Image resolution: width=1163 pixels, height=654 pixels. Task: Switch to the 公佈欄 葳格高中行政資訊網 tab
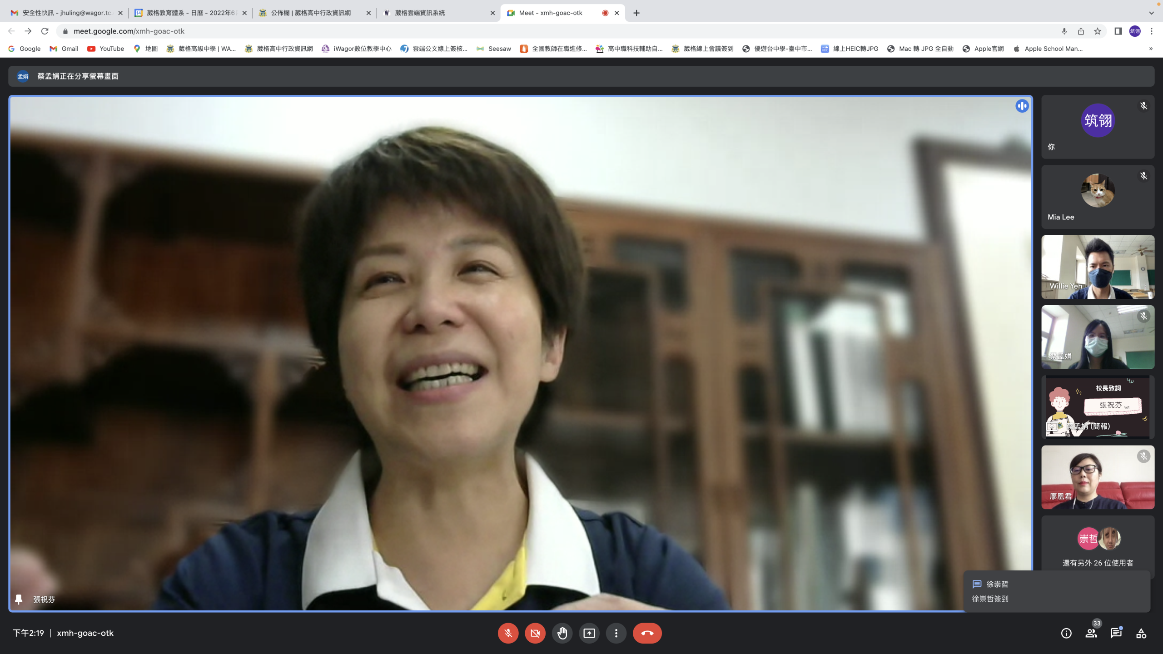click(x=311, y=13)
